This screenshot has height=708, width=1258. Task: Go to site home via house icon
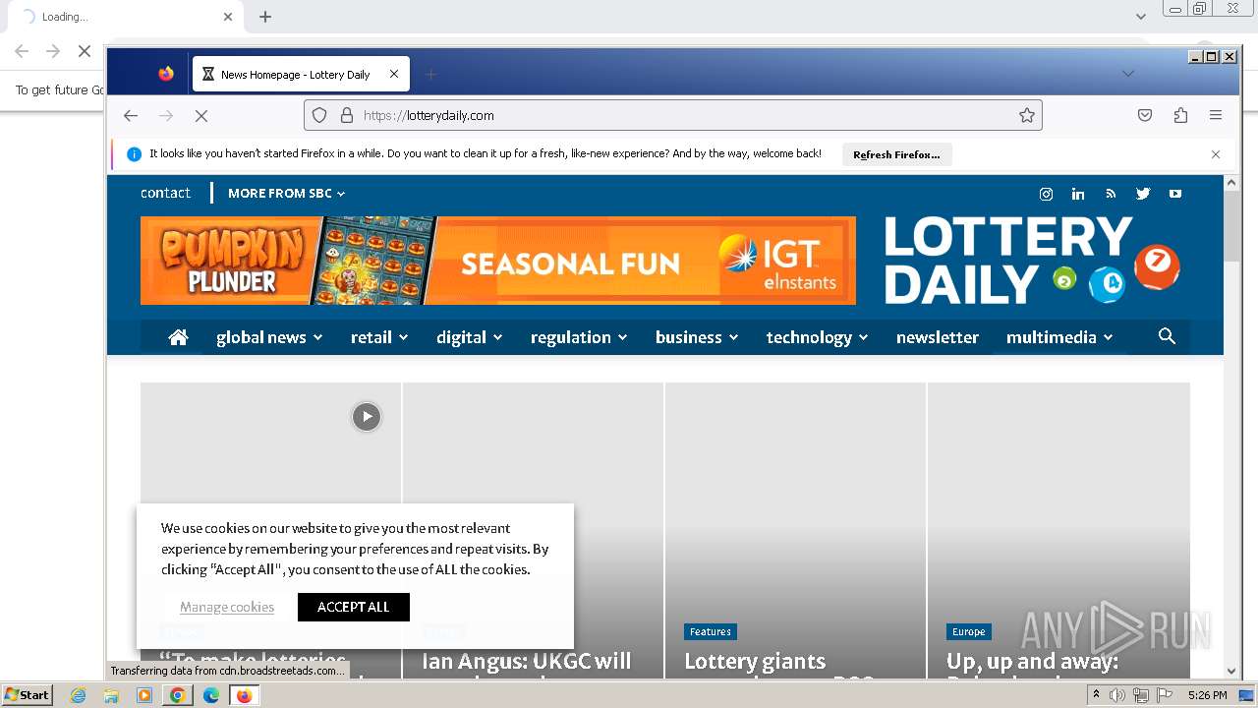point(178,337)
